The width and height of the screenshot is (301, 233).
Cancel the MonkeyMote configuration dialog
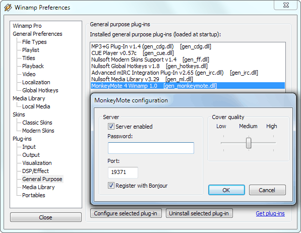267,190
